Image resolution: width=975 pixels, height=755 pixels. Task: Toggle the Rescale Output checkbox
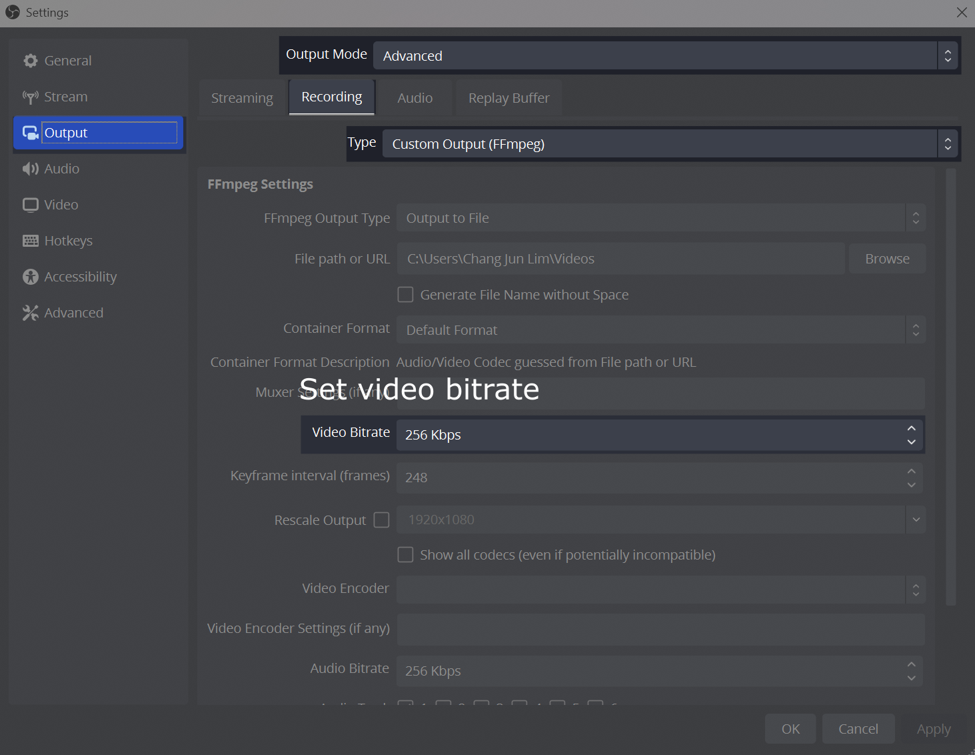(x=381, y=520)
